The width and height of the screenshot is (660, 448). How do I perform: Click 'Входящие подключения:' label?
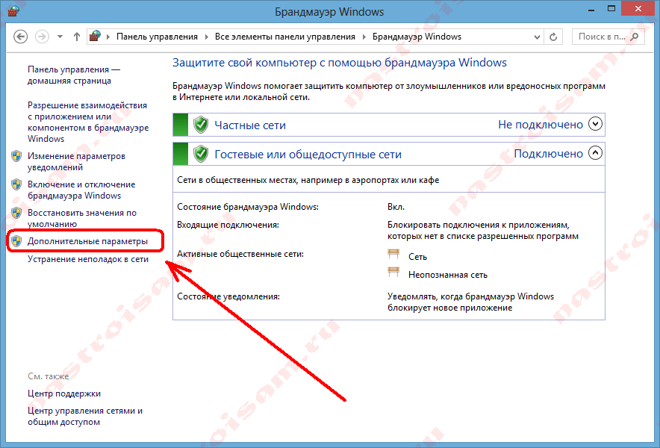[x=228, y=225]
